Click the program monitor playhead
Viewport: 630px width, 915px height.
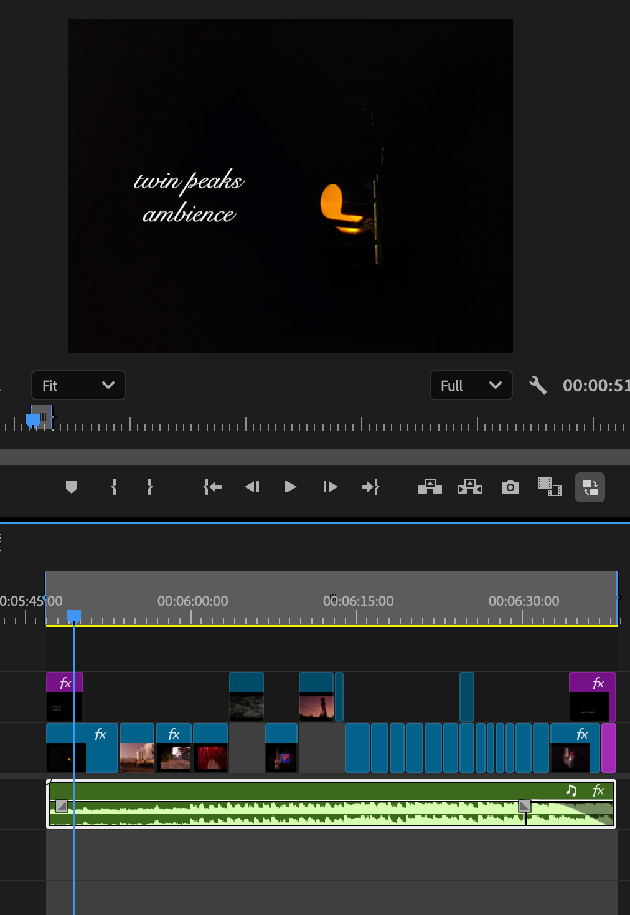pyautogui.click(x=33, y=421)
